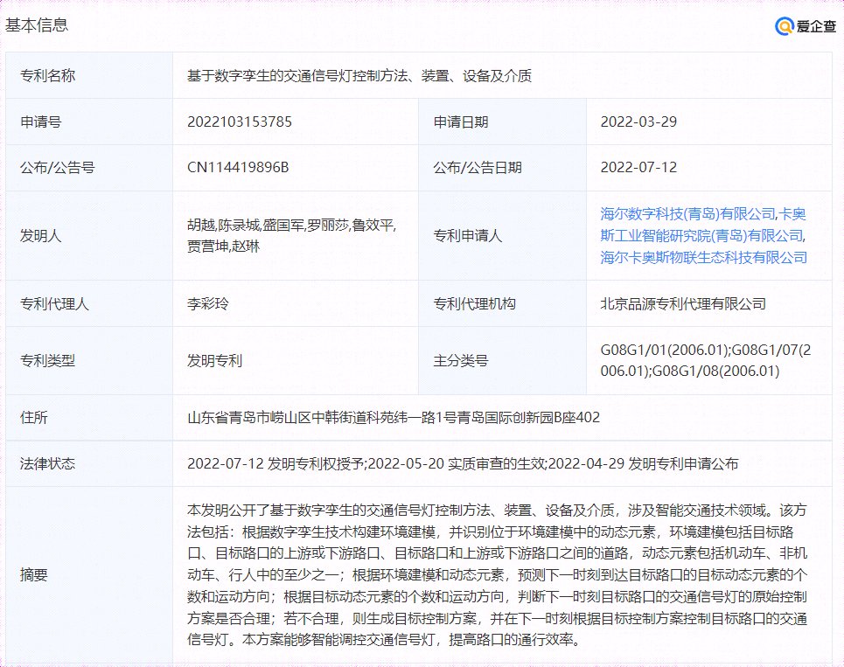
Task: Click the application date 2022-03-29
Action: (x=638, y=122)
